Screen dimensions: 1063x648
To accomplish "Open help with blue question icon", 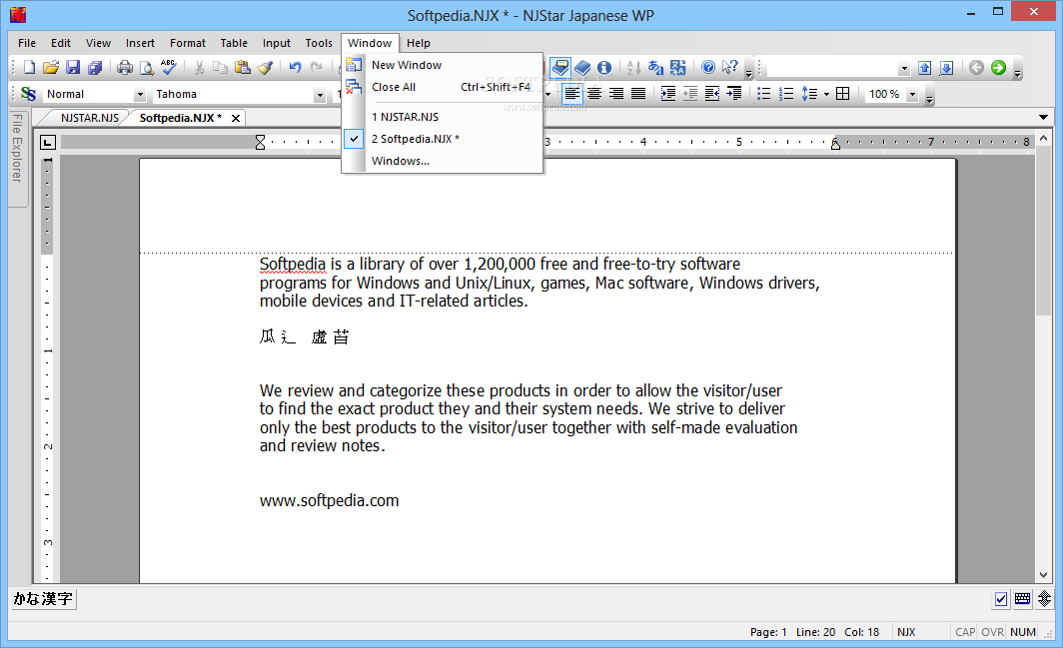I will (x=707, y=67).
